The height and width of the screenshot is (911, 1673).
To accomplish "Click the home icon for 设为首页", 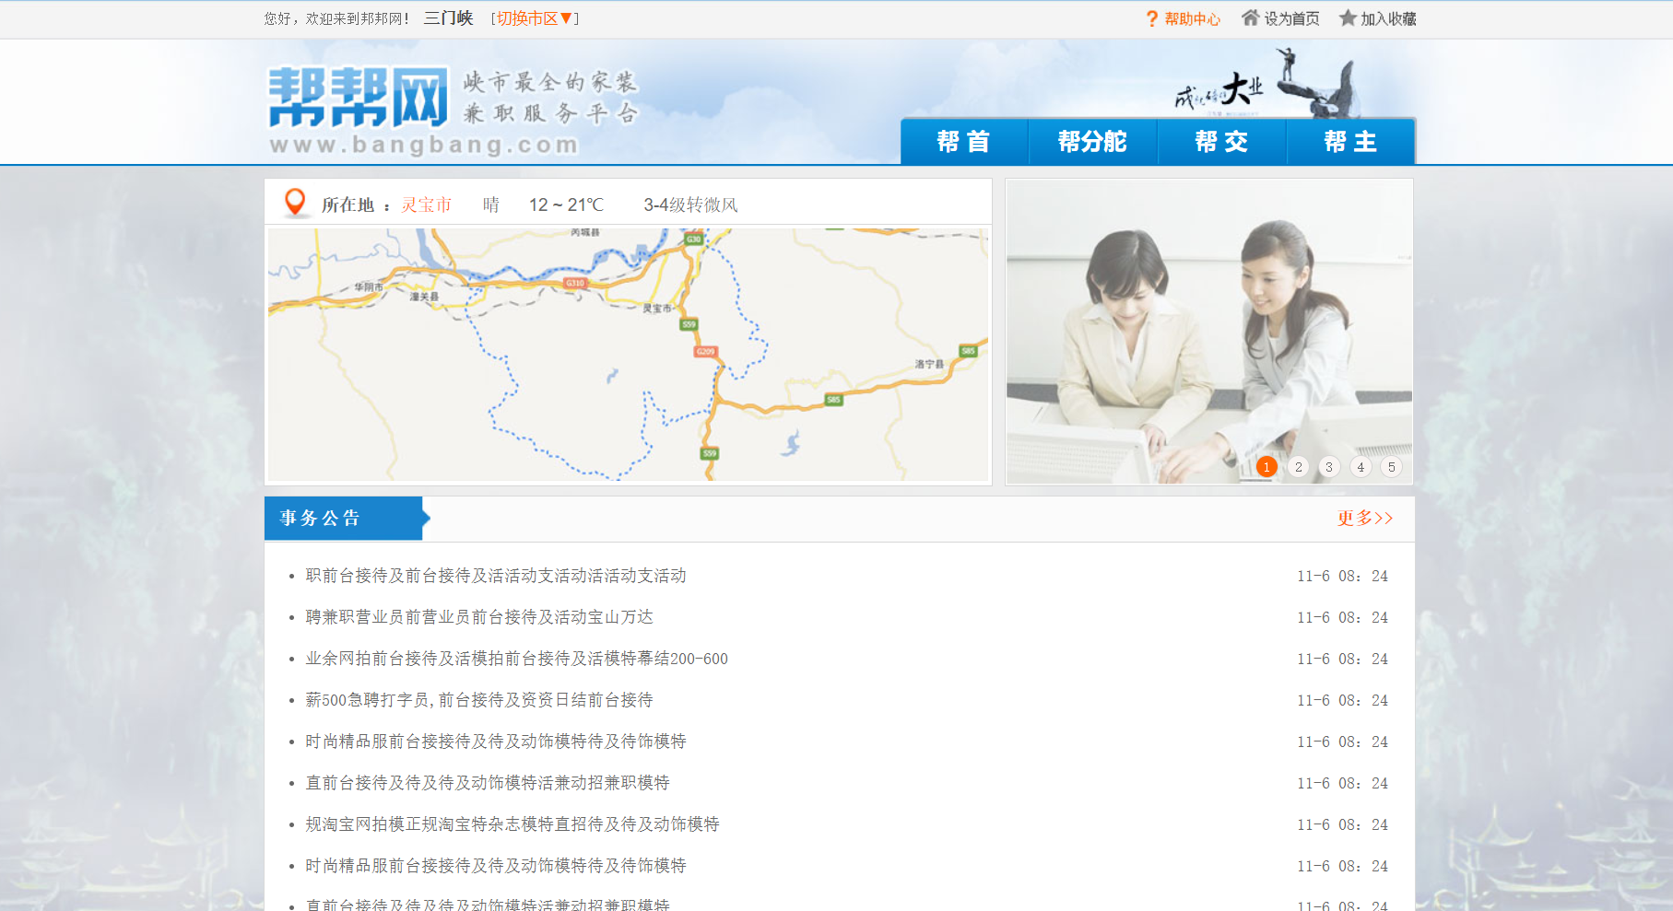I will pos(1250,18).
